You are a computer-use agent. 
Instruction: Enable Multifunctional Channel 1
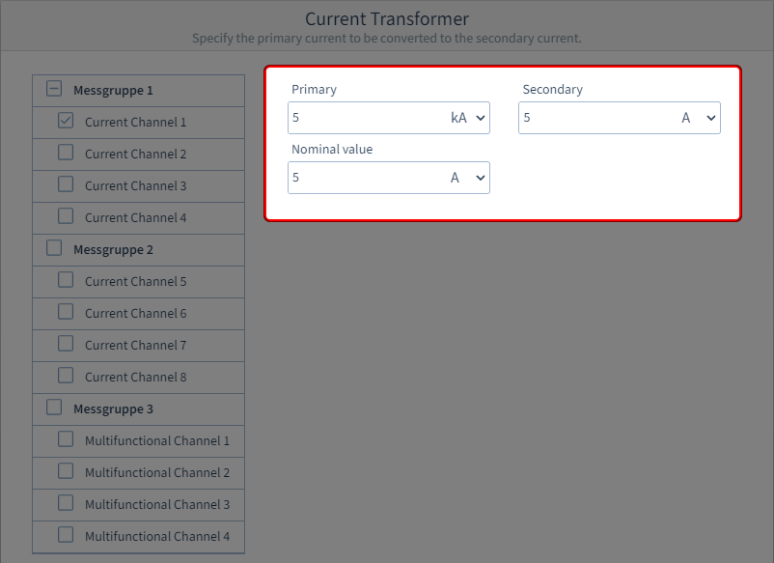(x=65, y=440)
